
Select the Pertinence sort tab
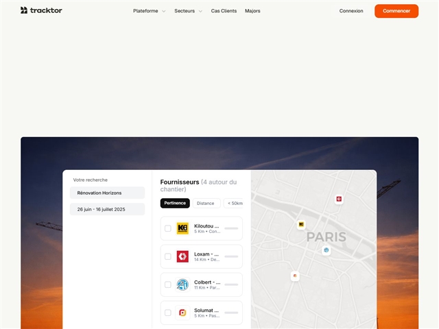click(x=175, y=204)
